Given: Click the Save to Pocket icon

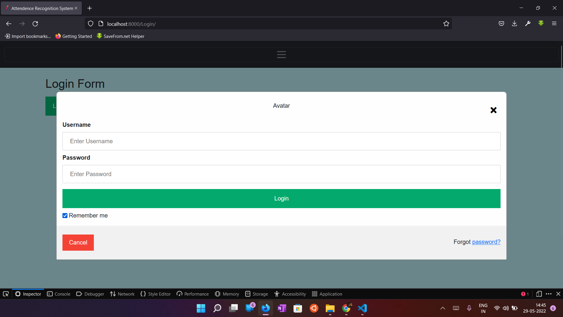Looking at the screenshot, I should point(501,23).
